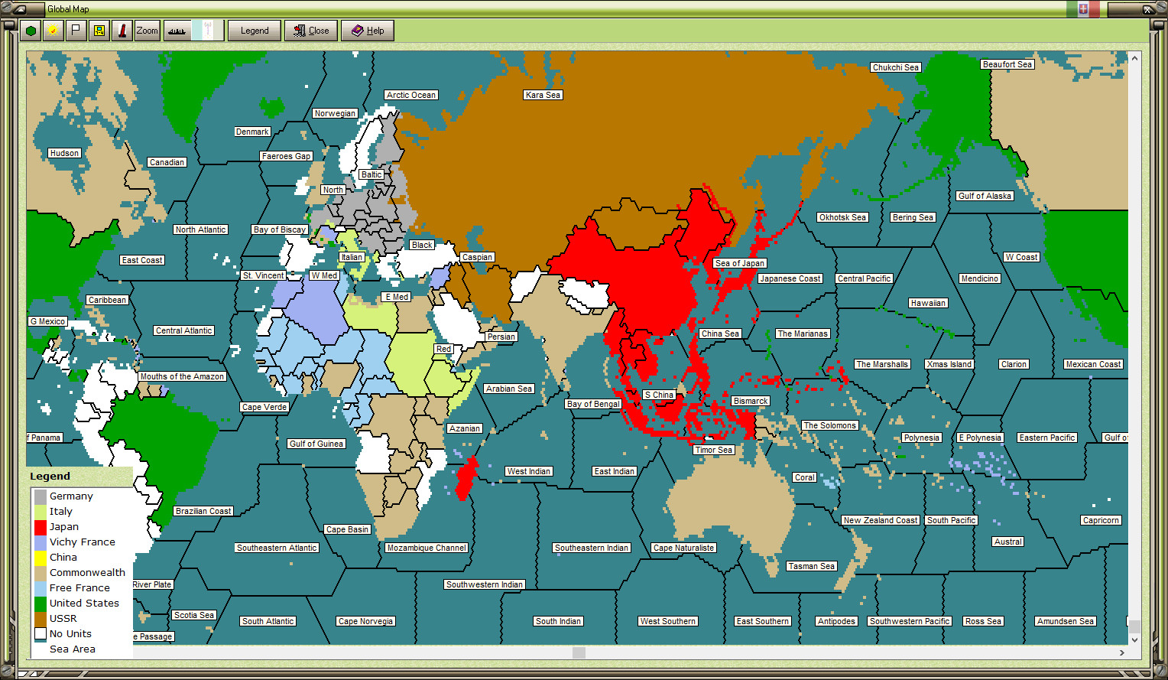The image size is (1168, 680).
Task: Click the Central Pacific label
Action: tap(864, 278)
